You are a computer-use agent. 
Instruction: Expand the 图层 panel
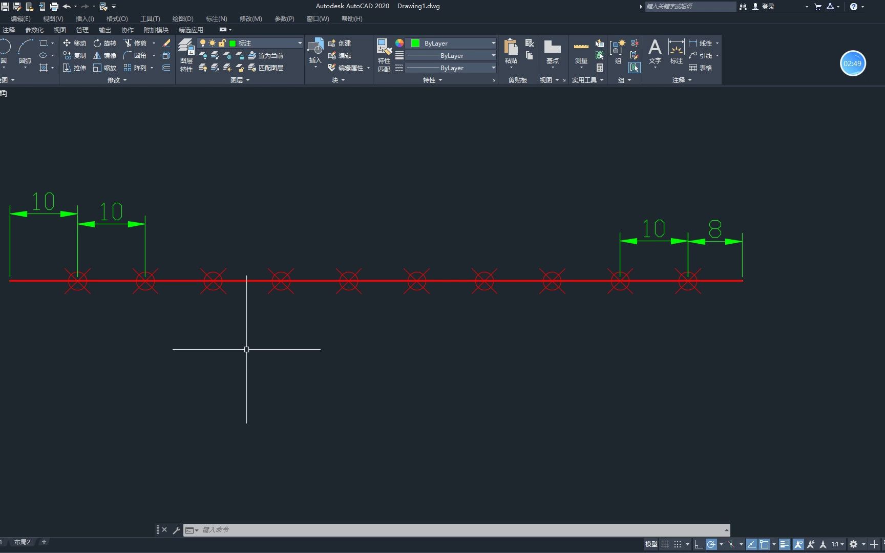pyautogui.click(x=240, y=80)
